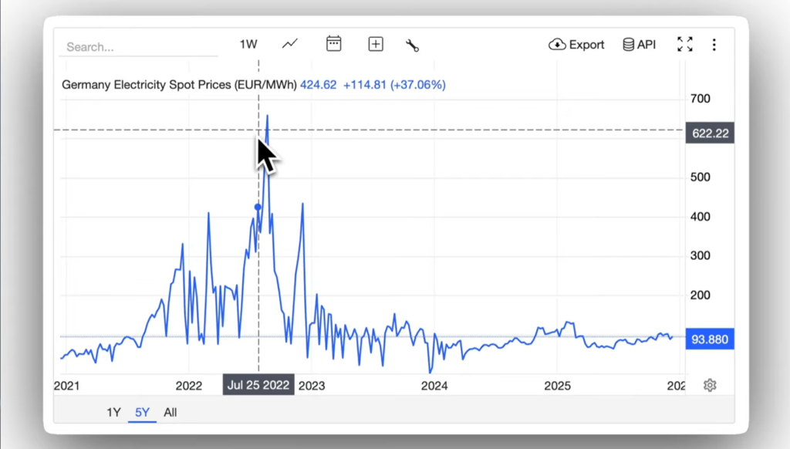
Task: Open the wrench tools icon
Action: click(412, 46)
